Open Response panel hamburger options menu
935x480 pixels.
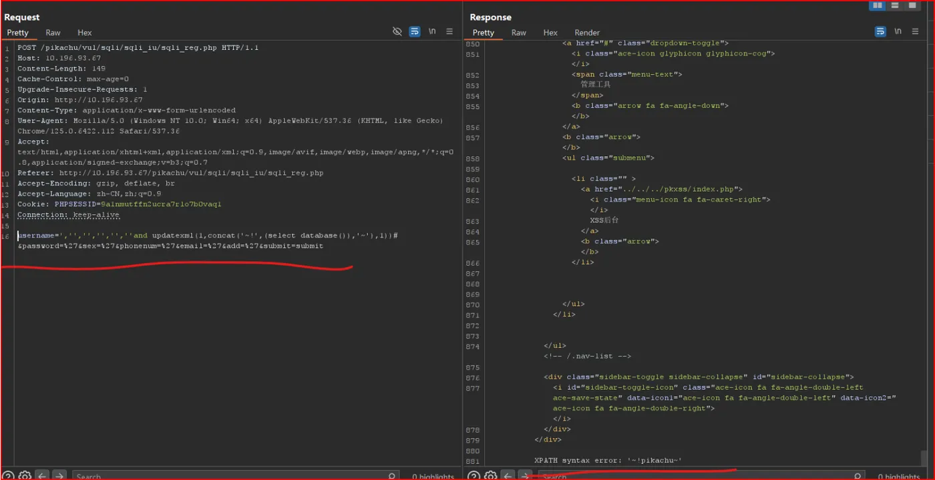(915, 31)
